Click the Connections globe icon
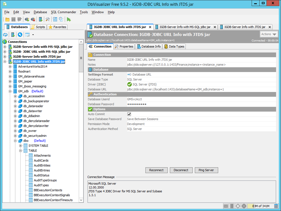The width and height of the screenshot is (281, 211). pyautogui.click(x=5, y=42)
